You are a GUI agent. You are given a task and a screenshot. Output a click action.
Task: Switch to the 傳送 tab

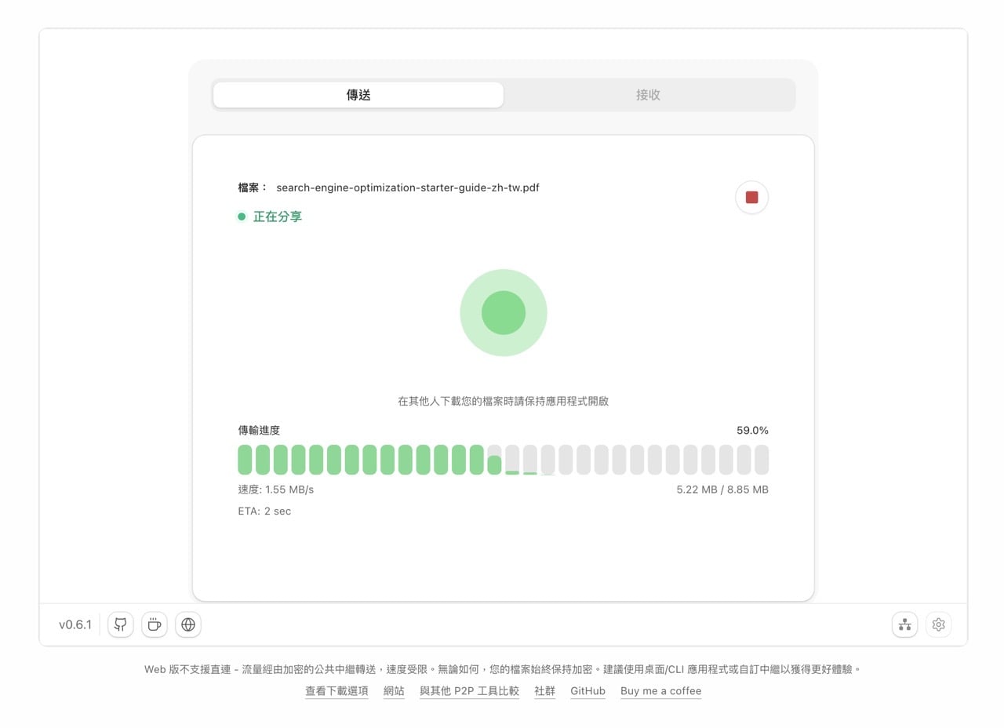coord(358,95)
